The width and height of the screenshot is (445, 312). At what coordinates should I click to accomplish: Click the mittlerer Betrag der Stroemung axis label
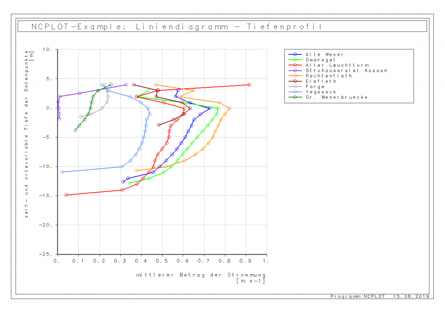(x=200, y=275)
